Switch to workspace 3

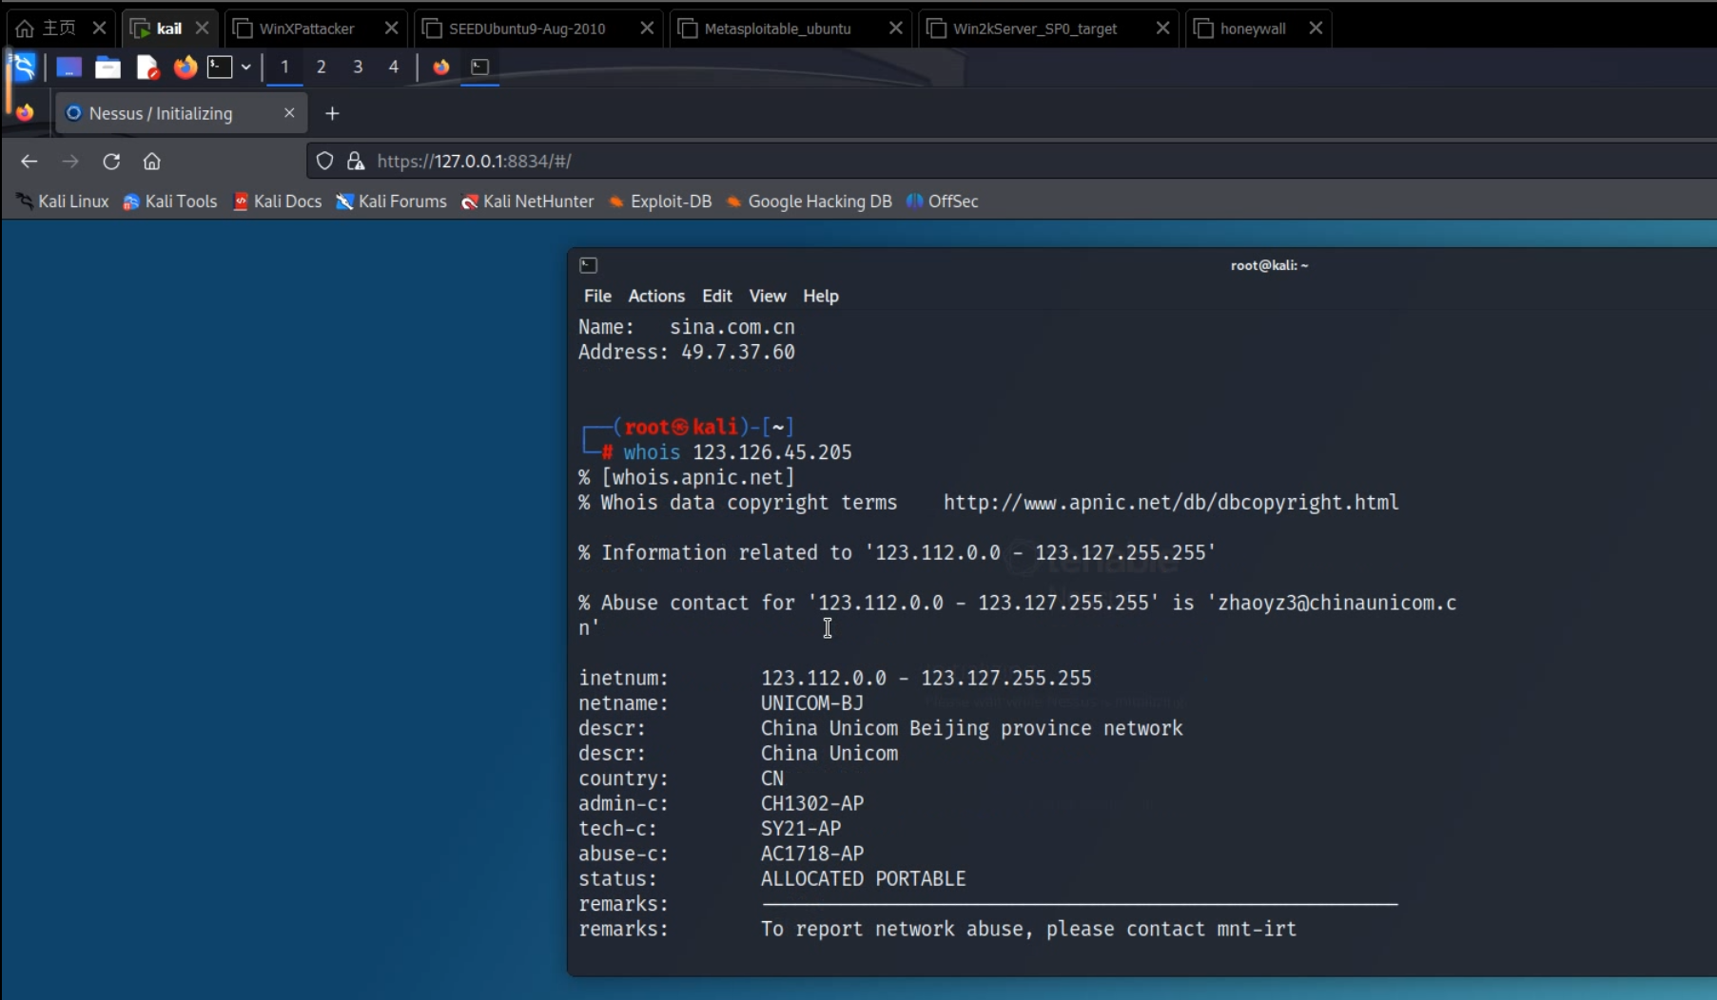(x=358, y=67)
